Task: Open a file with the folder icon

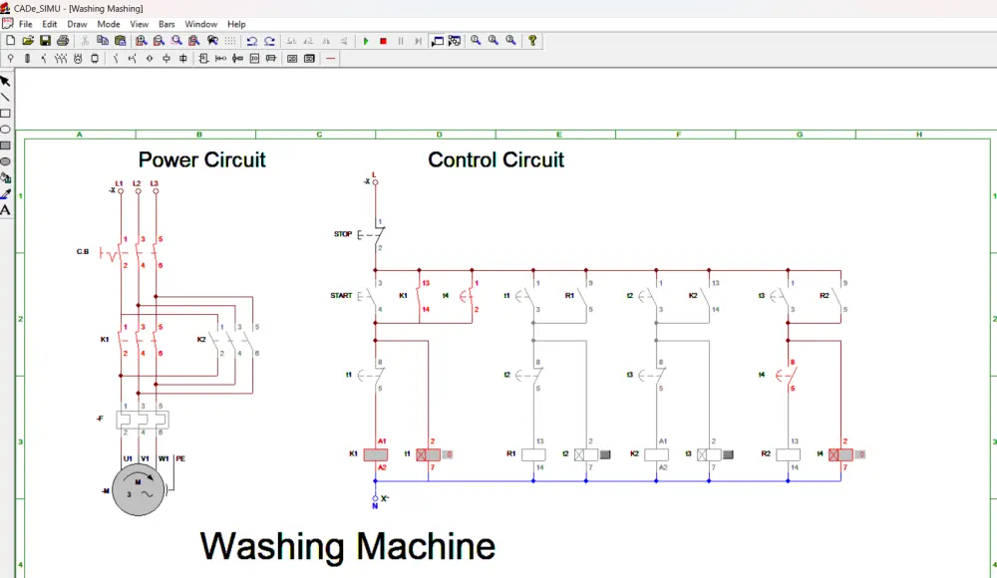Action: (x=27, y=41)
